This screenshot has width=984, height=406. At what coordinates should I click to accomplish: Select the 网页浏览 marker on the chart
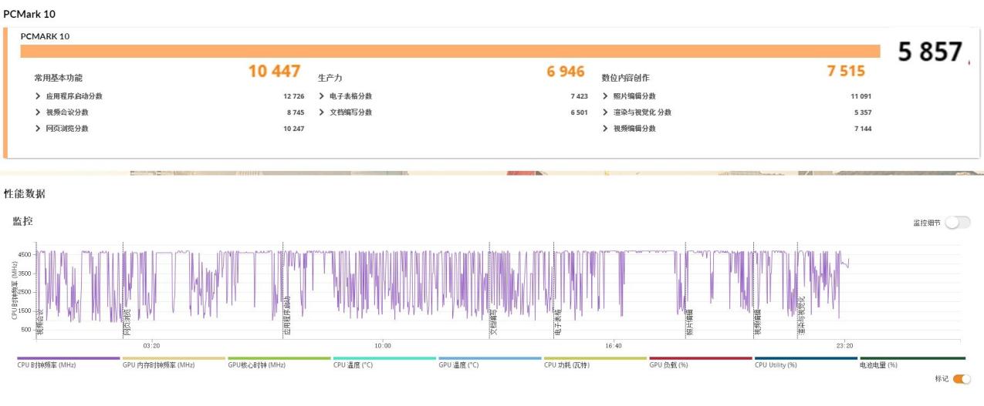[127, 322]
